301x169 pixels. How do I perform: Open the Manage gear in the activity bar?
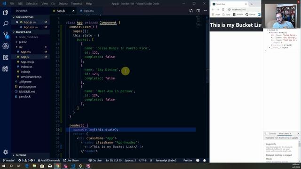point(6,152)
